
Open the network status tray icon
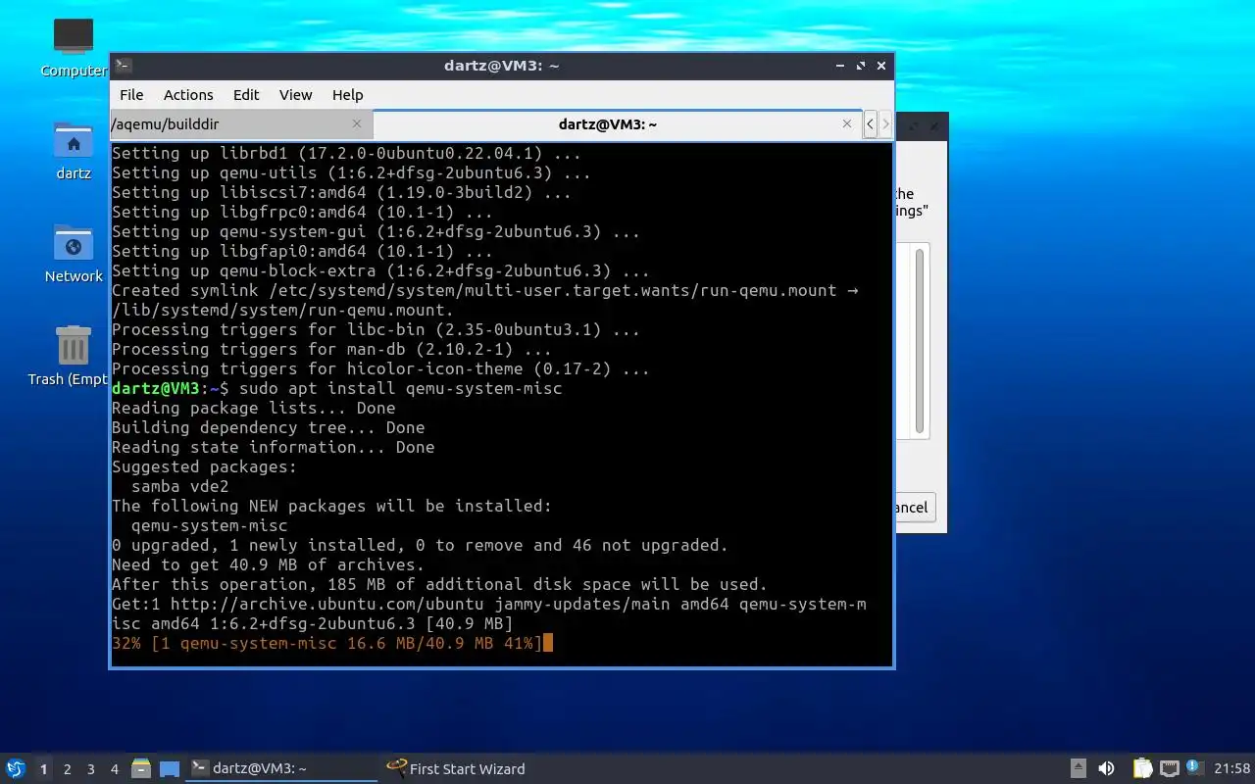pyautogui.click(x=1169, y=769)
